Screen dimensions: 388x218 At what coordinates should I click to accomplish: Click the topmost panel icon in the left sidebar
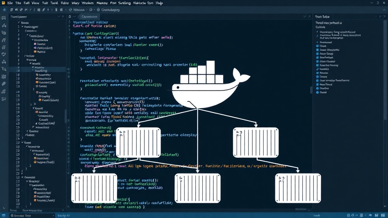tap(4, 18)
